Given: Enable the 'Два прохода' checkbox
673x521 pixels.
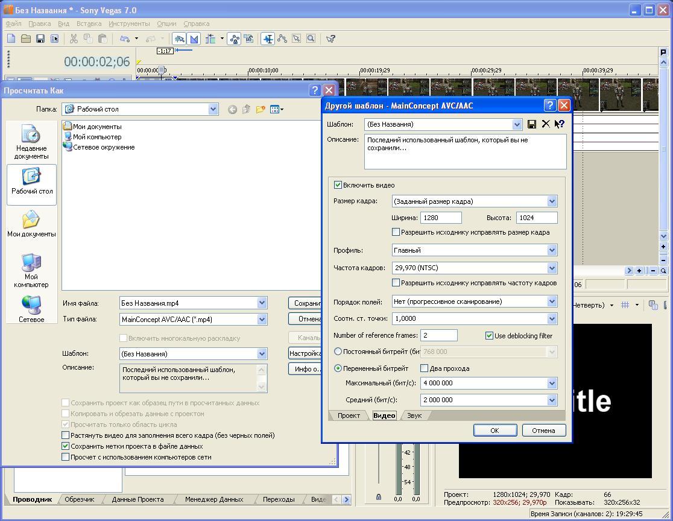Looking at the screenshot, I should (424, 368).
